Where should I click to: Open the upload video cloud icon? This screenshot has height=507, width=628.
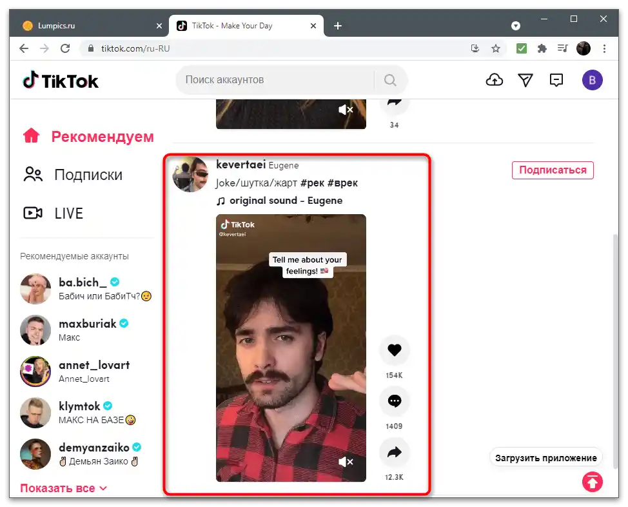(x=495, y=80)
